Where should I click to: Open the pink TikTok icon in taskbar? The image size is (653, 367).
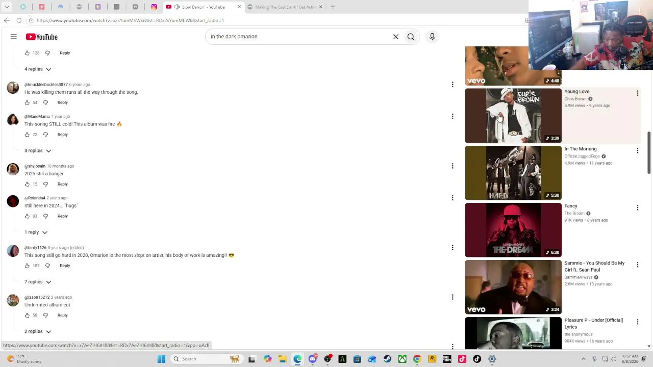click(462, 359)
